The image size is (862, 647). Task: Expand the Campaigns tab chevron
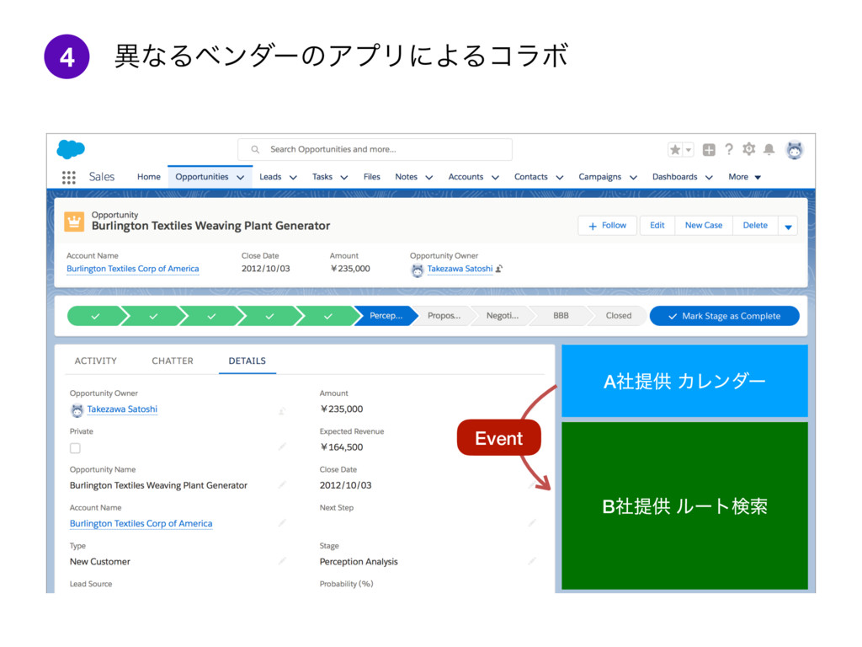point(633,177)
